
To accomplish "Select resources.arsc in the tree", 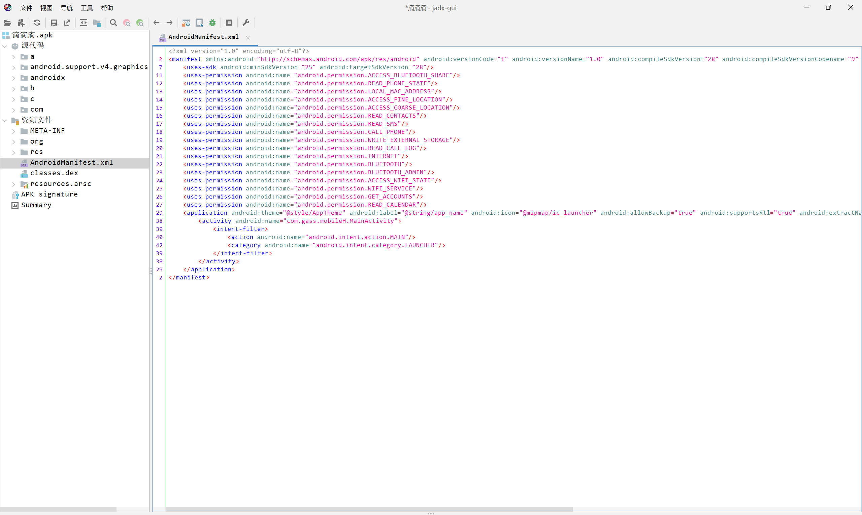I will pos(61,184).
